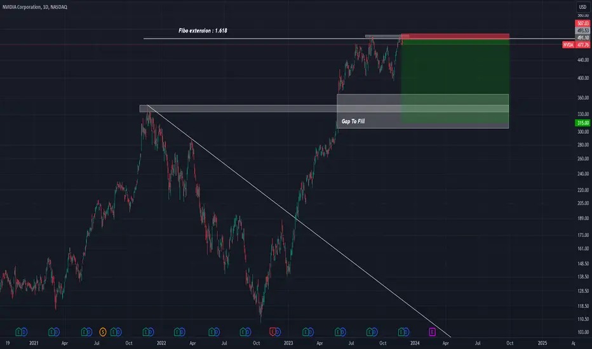This screenshot has height=349, width=592.
Task: Click the 491.10 price label on the scale
Action: [582, 37]
